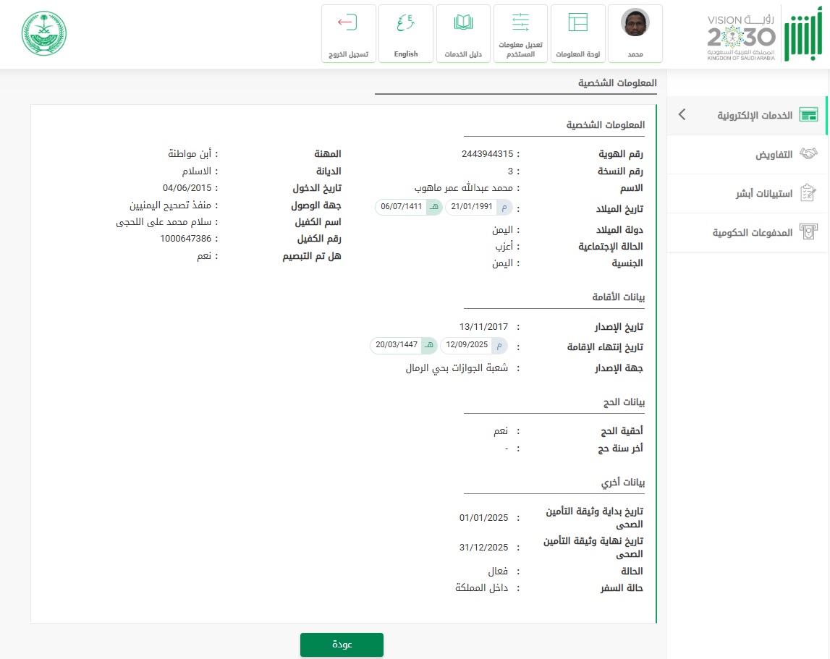This screenshot has width=830, height=659.
Task: Toggle iqama expiry Hijri هـ badge
Action: tap(429, 345)
